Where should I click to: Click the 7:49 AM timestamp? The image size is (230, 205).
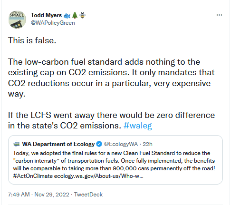coord(19,195)
